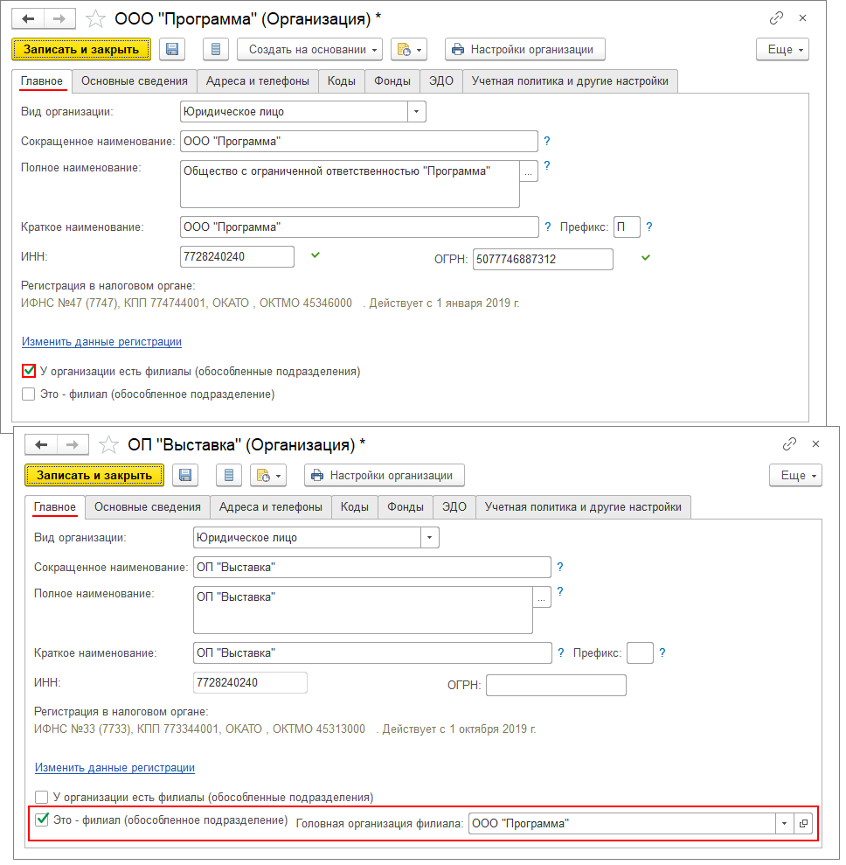Open 'Коды' tab in ООО "Программа" window
Screen dimensions: 846x865
pyautogui.click(x=341, y=81)
